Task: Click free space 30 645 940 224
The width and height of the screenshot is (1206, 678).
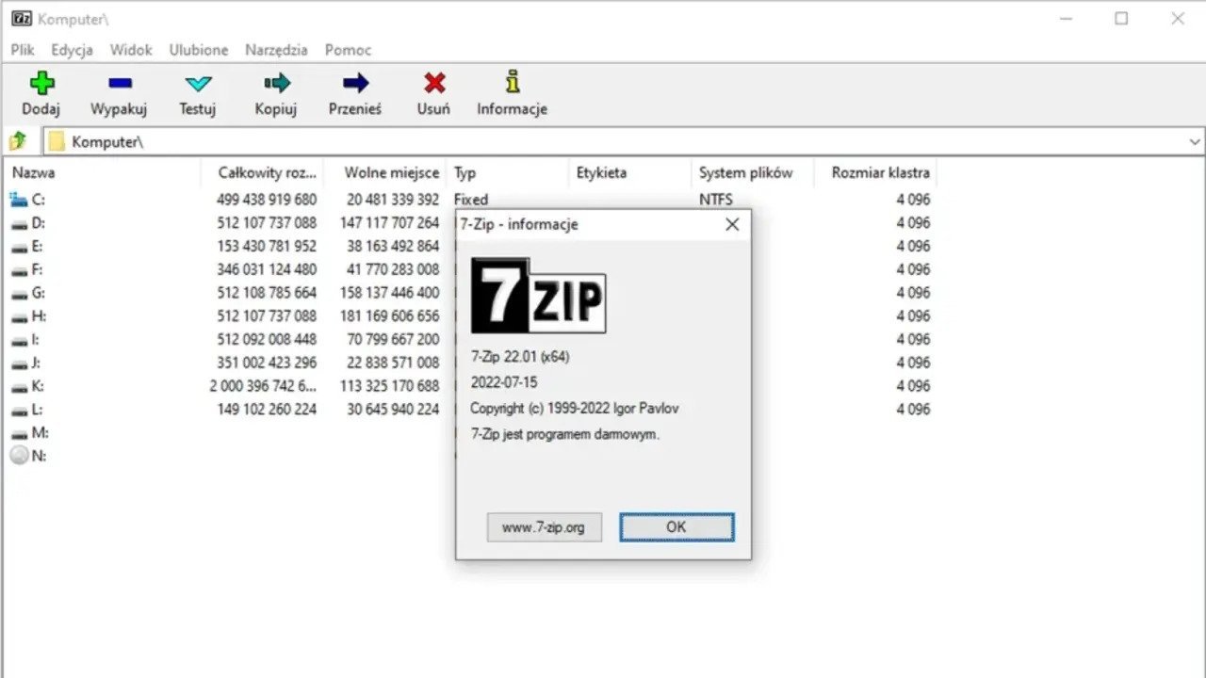Action: 393,409
